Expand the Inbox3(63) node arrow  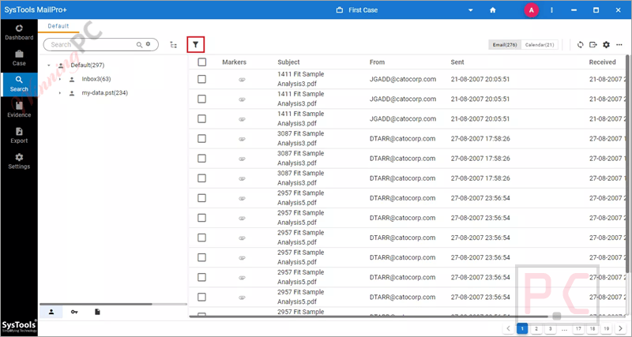coord(60,80)
